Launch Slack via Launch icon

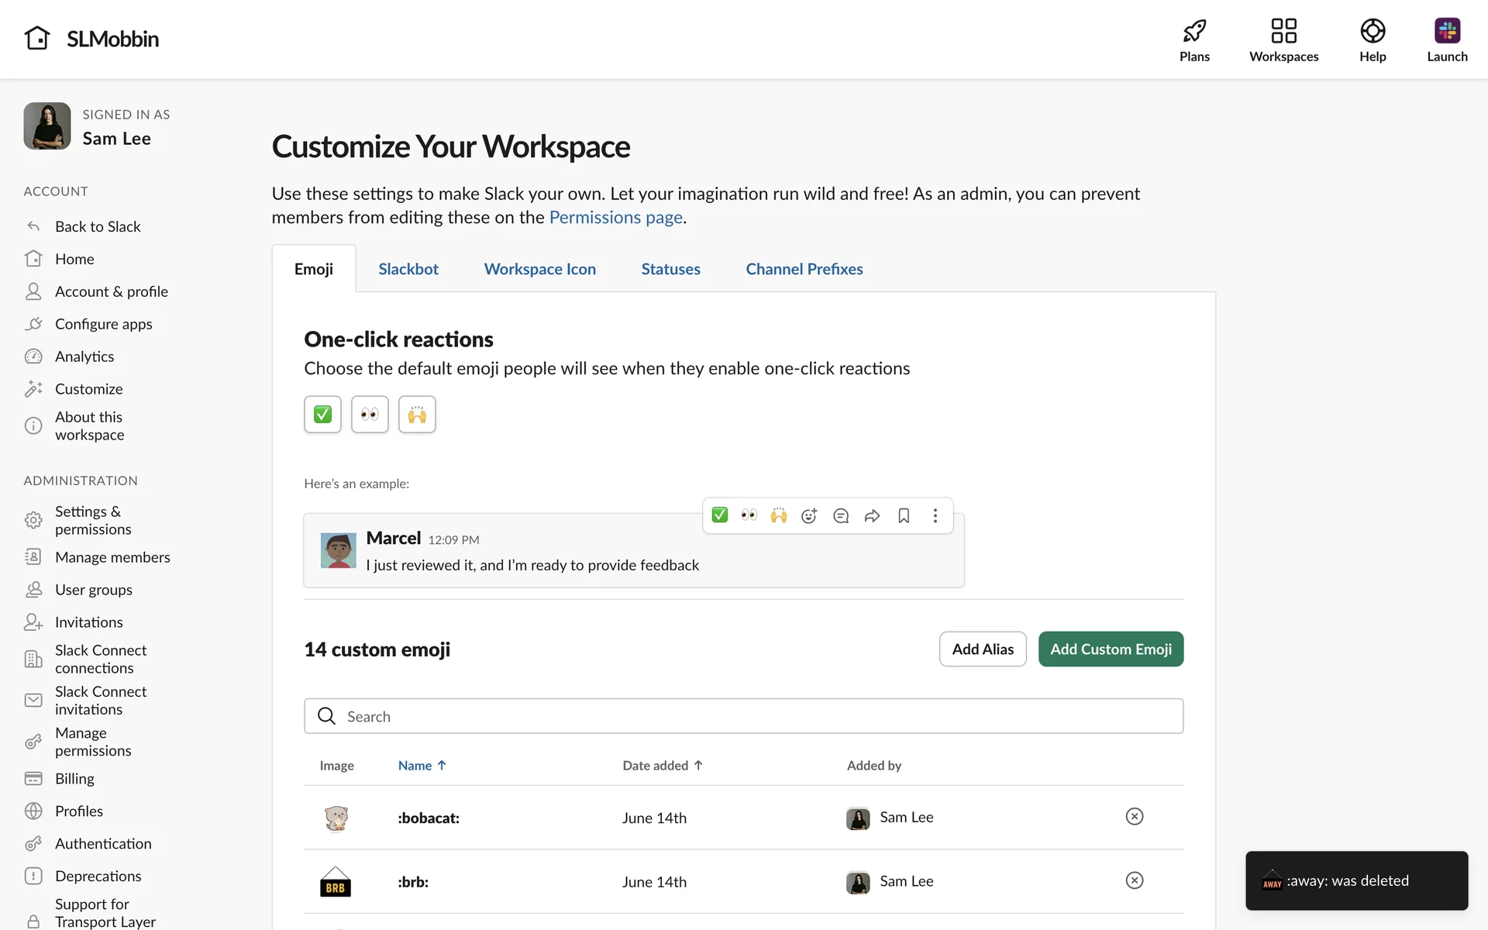(1446, 31)
